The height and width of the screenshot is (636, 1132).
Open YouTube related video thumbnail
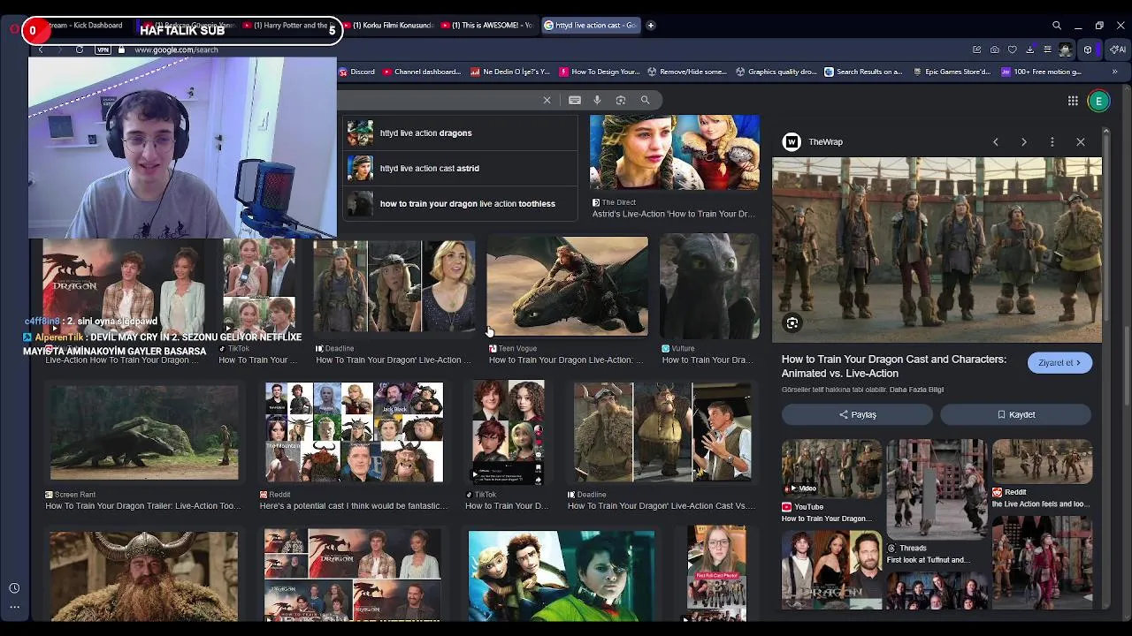coord(831,468)
